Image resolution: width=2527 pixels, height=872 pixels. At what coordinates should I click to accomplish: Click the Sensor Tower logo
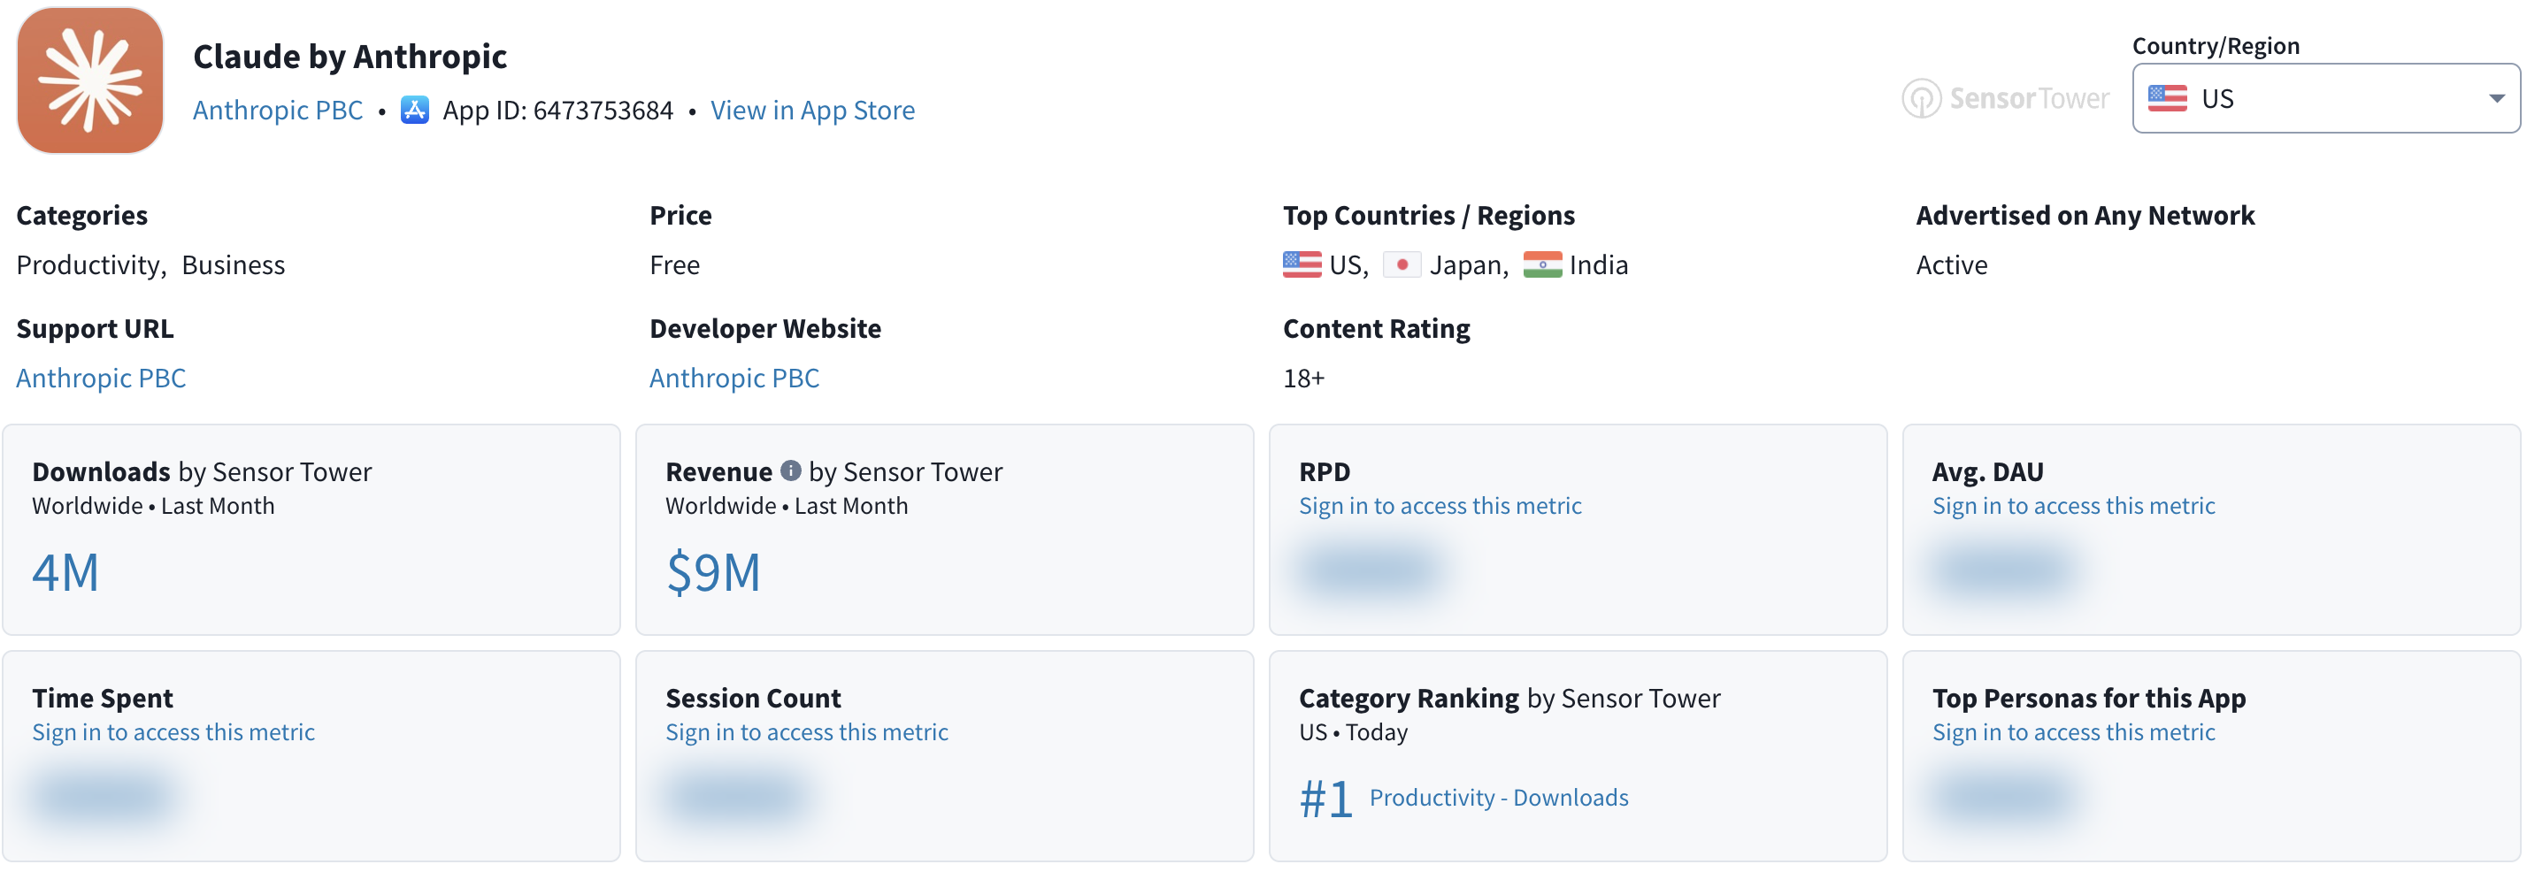pyautogui.click(x=2005, y=98)
